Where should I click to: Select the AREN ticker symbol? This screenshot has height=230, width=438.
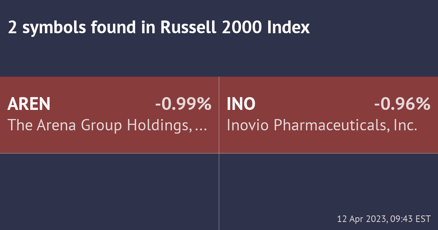(x=29, y=104)
